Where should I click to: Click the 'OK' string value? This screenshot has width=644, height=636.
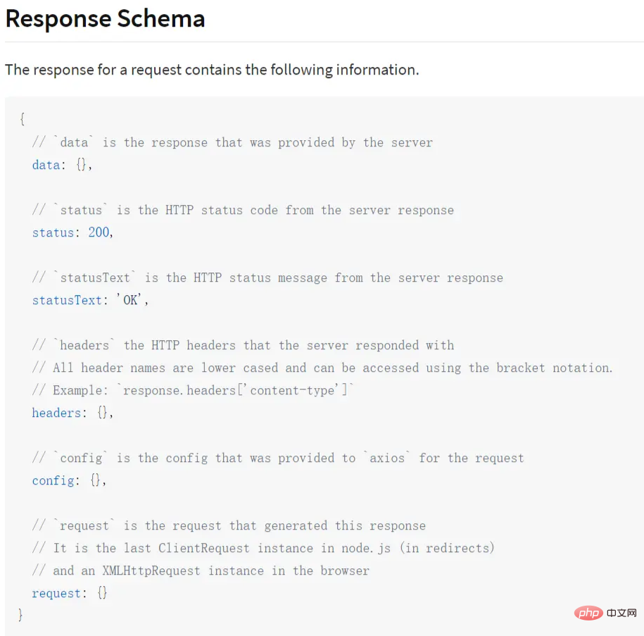point(131,300)
